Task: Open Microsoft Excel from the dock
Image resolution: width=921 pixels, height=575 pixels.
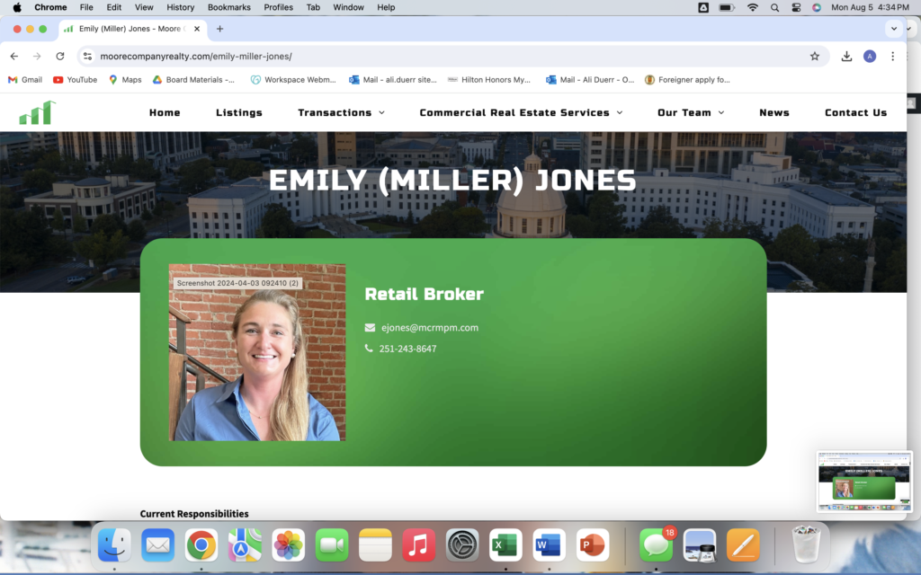Action: [x=506, y=544]
